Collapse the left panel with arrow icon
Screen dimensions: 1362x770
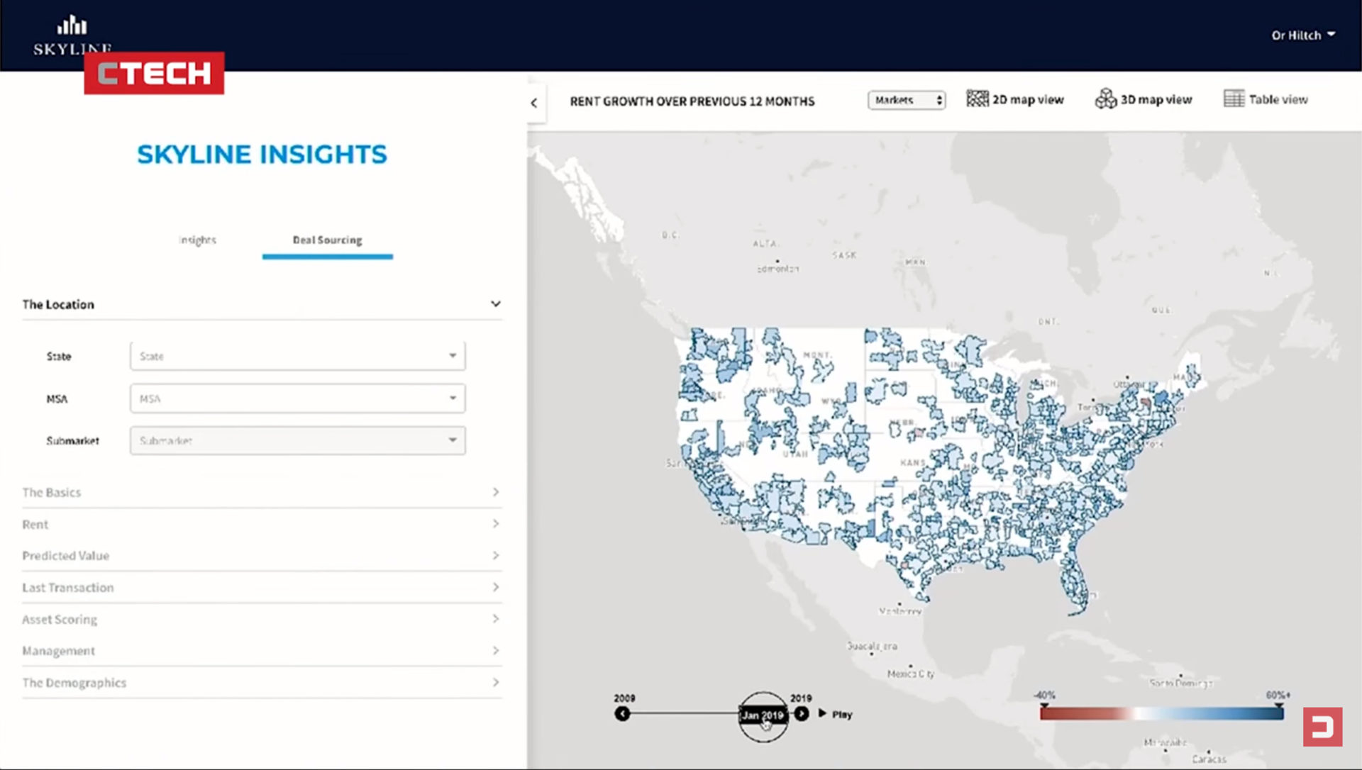click(x=535, y=103)
